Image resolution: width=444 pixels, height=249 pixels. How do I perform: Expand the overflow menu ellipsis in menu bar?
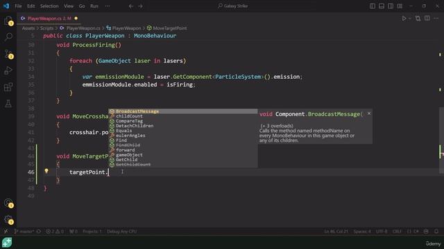pos(108,6)
